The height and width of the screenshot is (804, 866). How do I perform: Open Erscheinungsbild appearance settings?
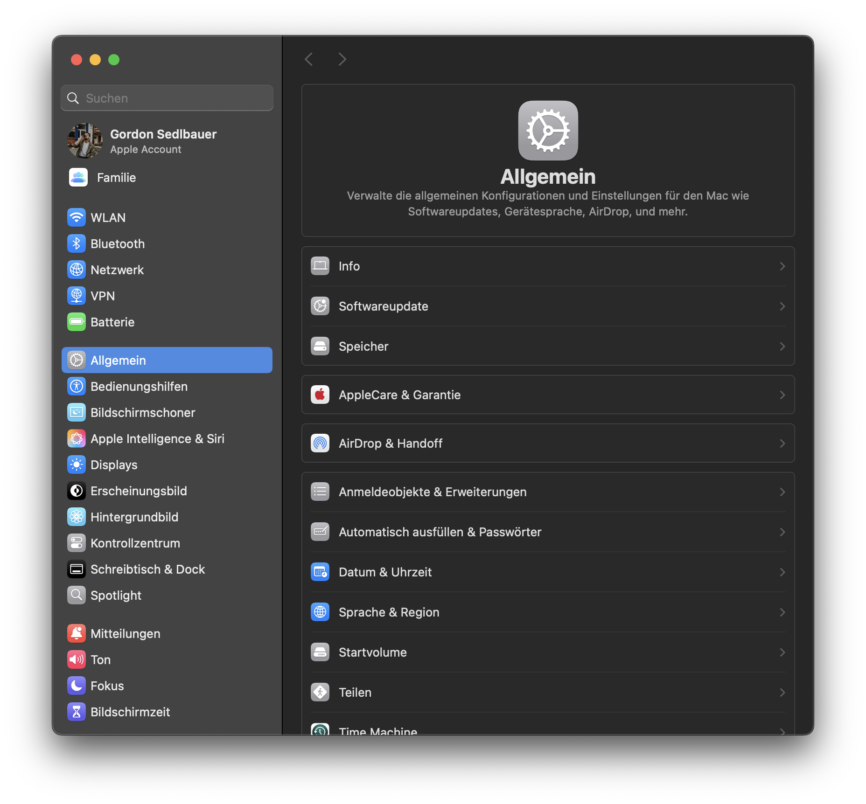[x=77, y=491]
